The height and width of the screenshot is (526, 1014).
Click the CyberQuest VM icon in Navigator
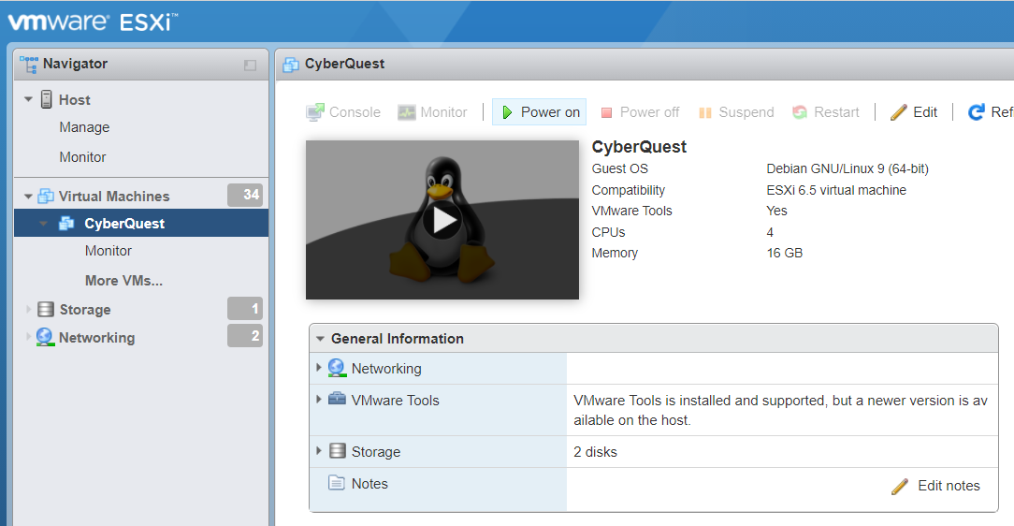pyautogui.click(x=66, y=223)
